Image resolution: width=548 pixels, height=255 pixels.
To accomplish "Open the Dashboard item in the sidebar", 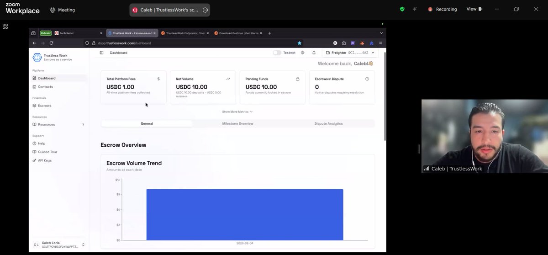I will pos(59,78).
